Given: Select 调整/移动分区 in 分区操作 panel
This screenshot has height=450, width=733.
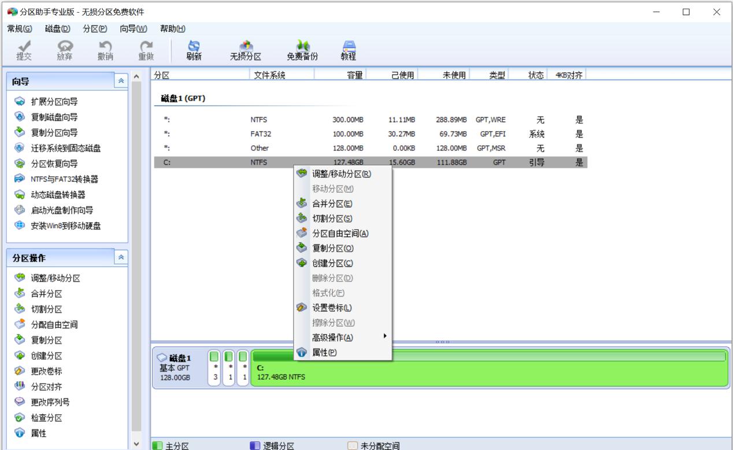Looking at the screenshot, I should [47, 278].
